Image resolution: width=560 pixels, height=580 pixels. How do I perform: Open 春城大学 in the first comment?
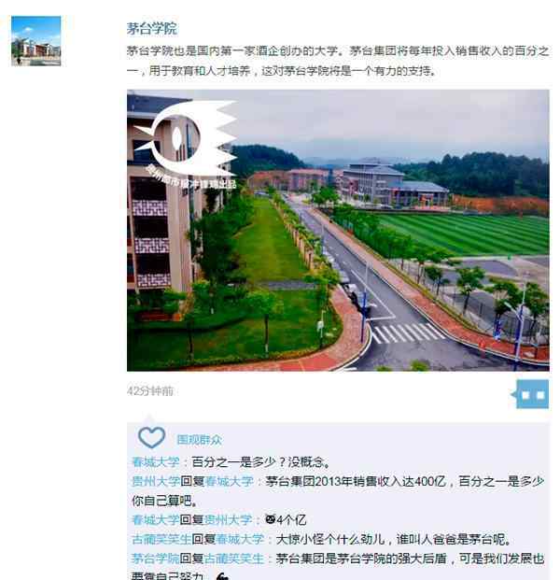click(156, 462)
